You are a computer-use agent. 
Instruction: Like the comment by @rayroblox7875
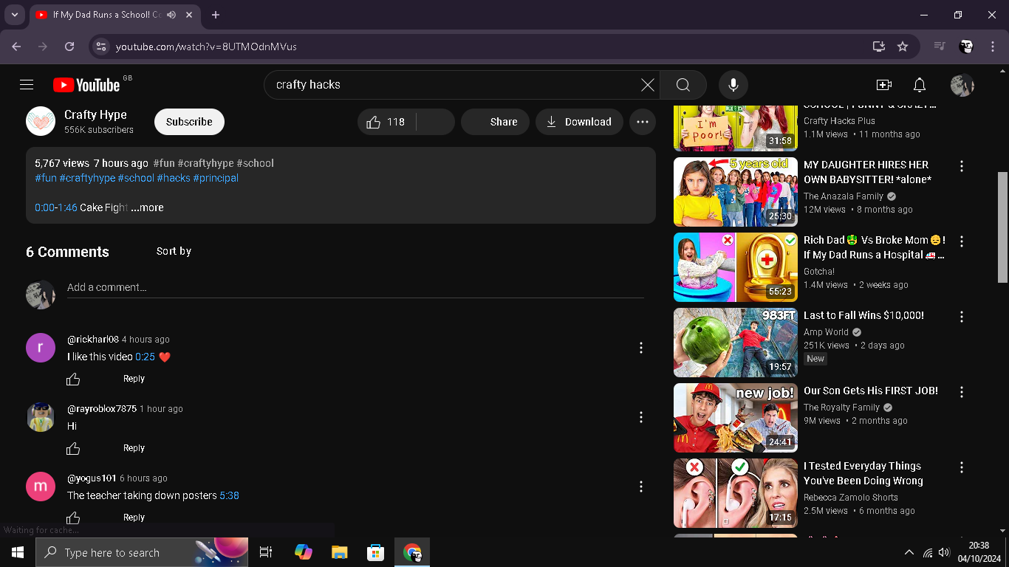point(73,448)
